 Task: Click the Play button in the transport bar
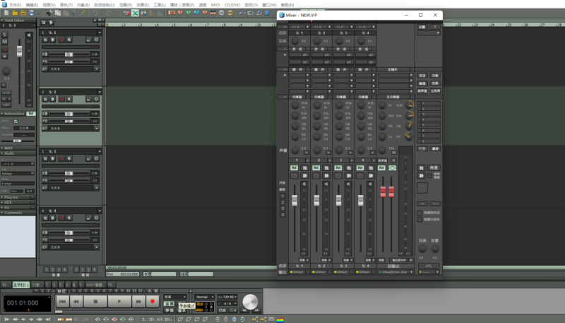(x=119, y=301)
